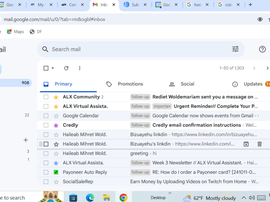
Task: Select the Google Calendar email checkbox
Action: [46, 116]
